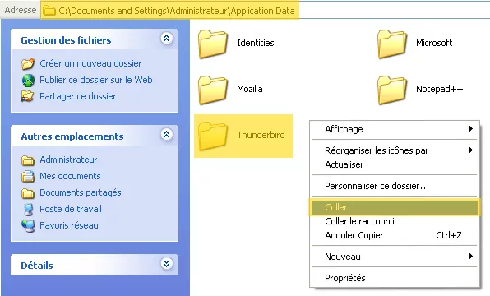Open the Affichage submenu arrow

[x=471, y=129]
